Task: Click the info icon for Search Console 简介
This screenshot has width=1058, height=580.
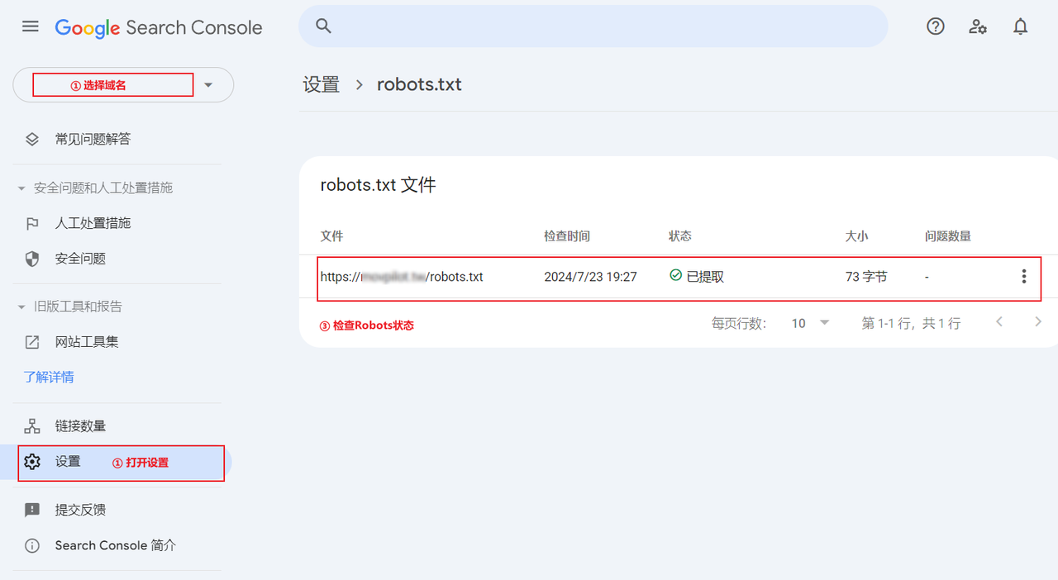Action: pos(32,545)
